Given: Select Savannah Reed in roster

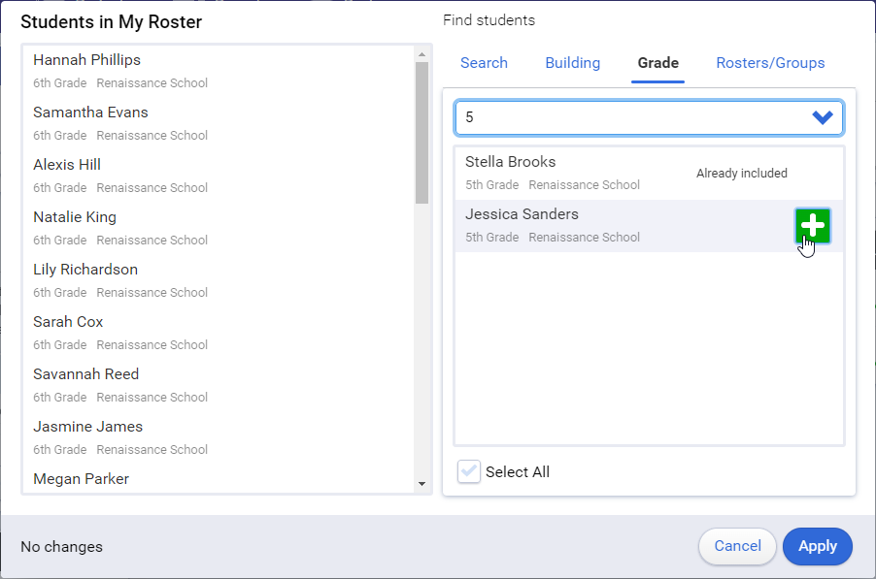Looking at the screenshot, I should click(x=218, y=385).
